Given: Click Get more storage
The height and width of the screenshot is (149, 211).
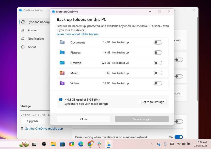Looking at the screenshot, I should (152, 102).
